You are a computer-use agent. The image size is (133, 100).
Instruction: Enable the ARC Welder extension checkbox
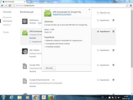98,50
